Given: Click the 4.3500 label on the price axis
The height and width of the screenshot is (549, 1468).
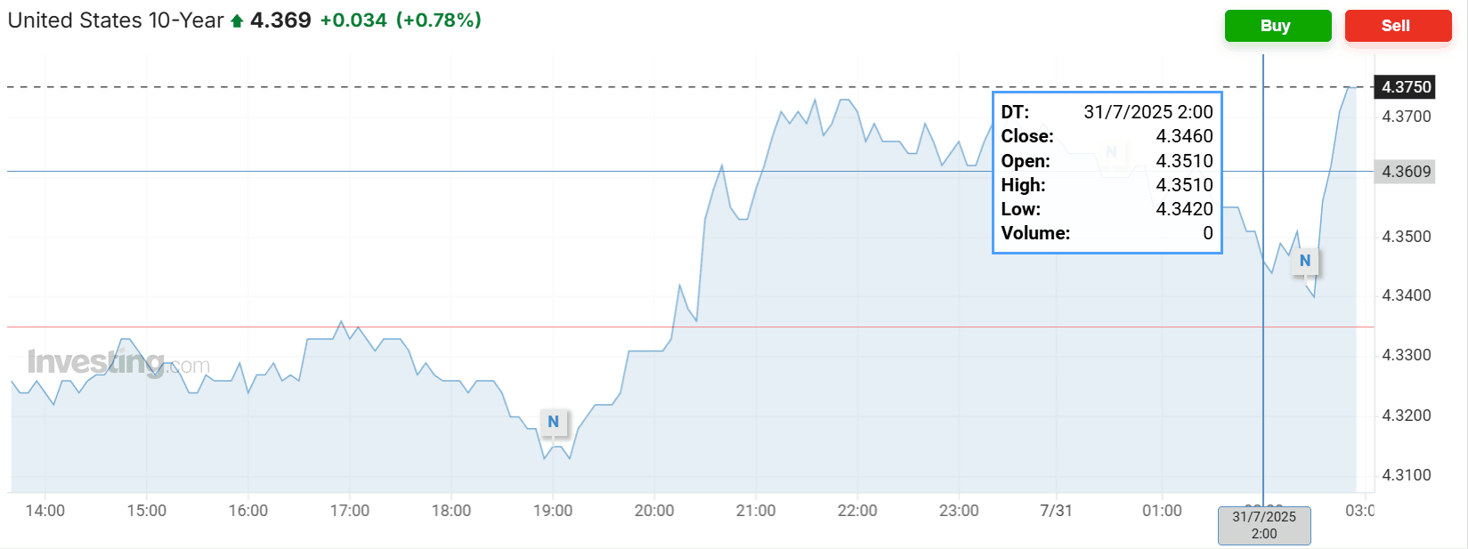Looking at the screenshot, I should [1407, 237].
